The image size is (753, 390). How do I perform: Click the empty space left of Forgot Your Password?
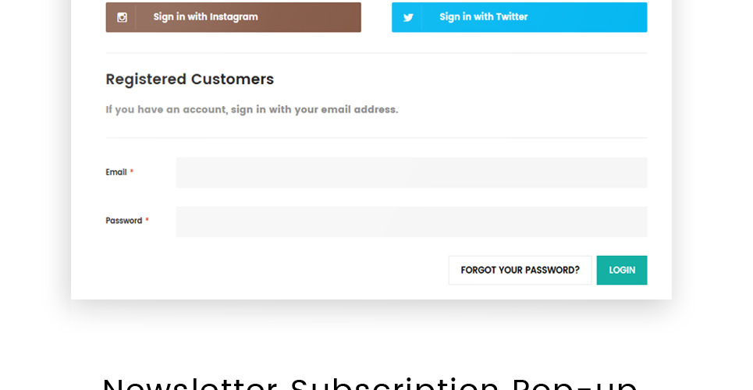tap(273, 270)
